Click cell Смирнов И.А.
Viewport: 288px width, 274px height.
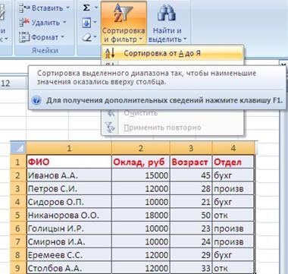[69, 241]
